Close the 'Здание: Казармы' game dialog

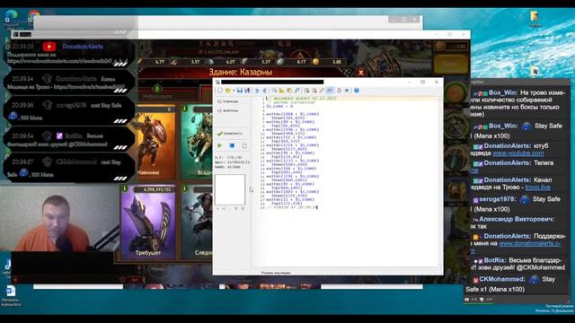pyautogui.click(x=361, y=72)
